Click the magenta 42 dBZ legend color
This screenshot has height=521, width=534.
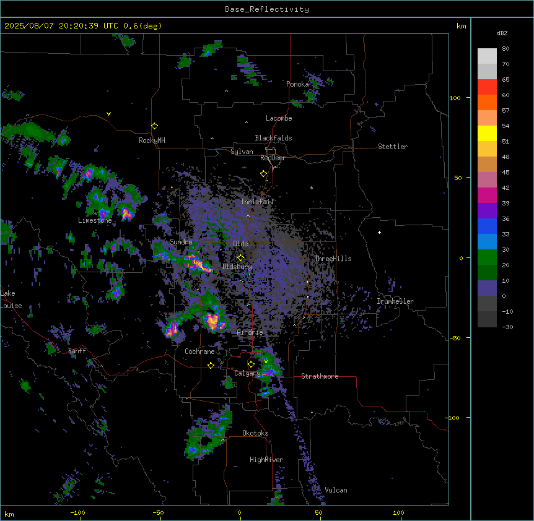487,195
